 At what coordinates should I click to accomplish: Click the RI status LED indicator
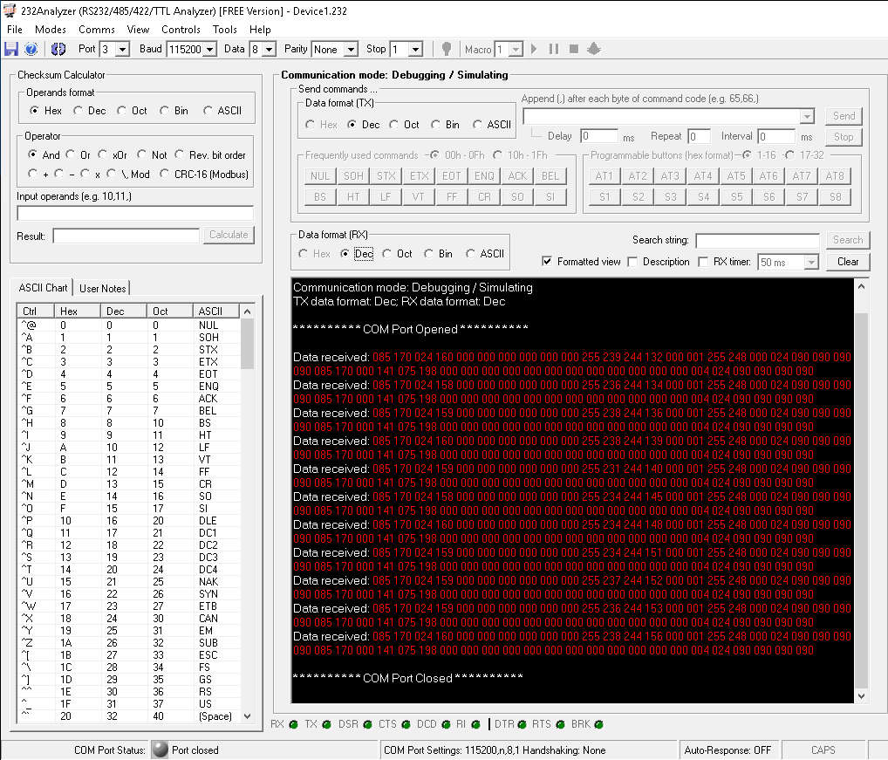pyautogui.click(x=475, y=724)
